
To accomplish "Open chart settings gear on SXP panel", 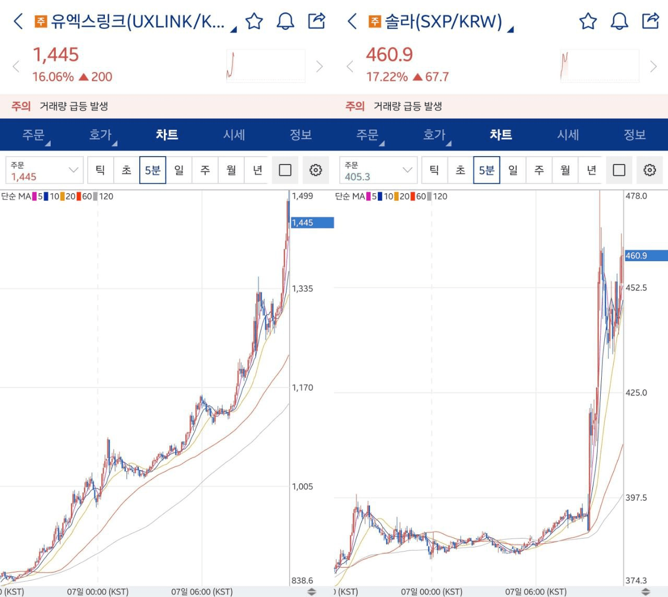I will (x=650, y=170).
